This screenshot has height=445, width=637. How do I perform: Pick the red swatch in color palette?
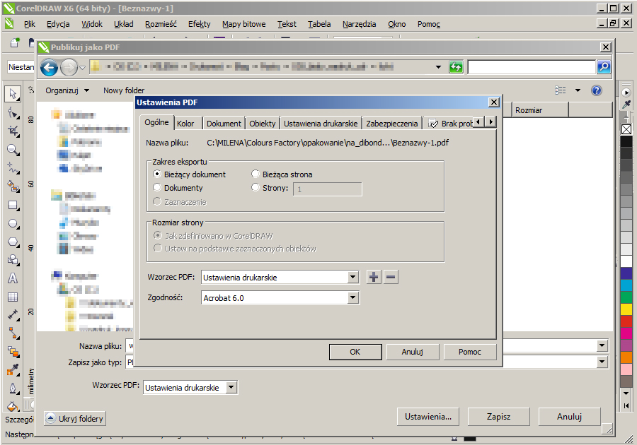pos(626,321)
